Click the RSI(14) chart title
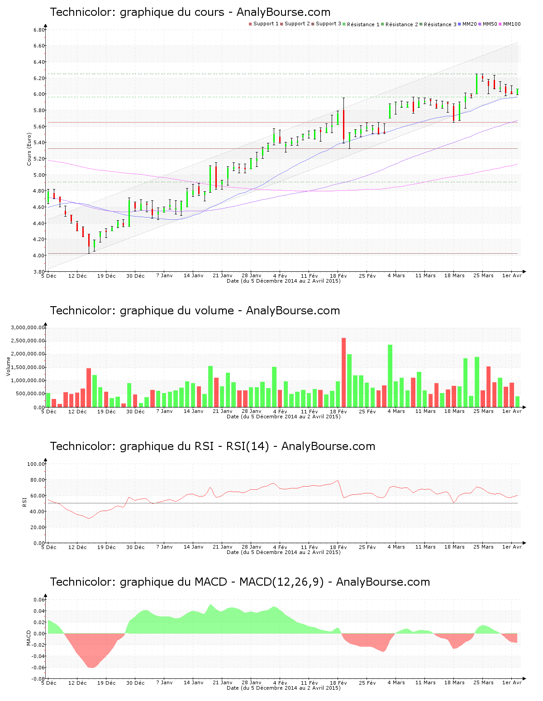The height and width of the screenshot is (701, 543). click(x=212, y=446)
